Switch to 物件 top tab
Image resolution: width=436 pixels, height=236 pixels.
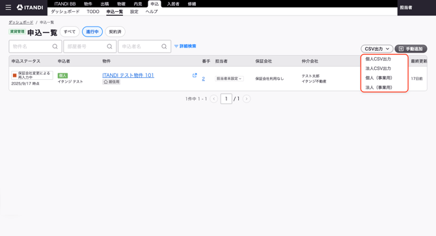(x=88, y=4)
